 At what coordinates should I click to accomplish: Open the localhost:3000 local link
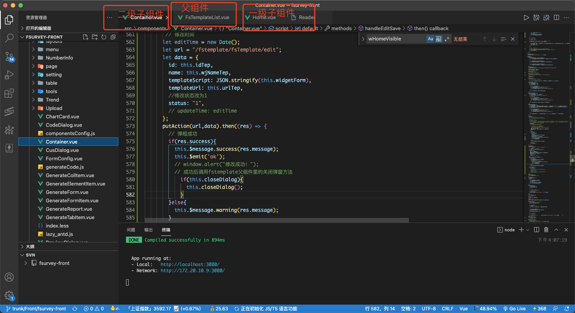point(190,265)
